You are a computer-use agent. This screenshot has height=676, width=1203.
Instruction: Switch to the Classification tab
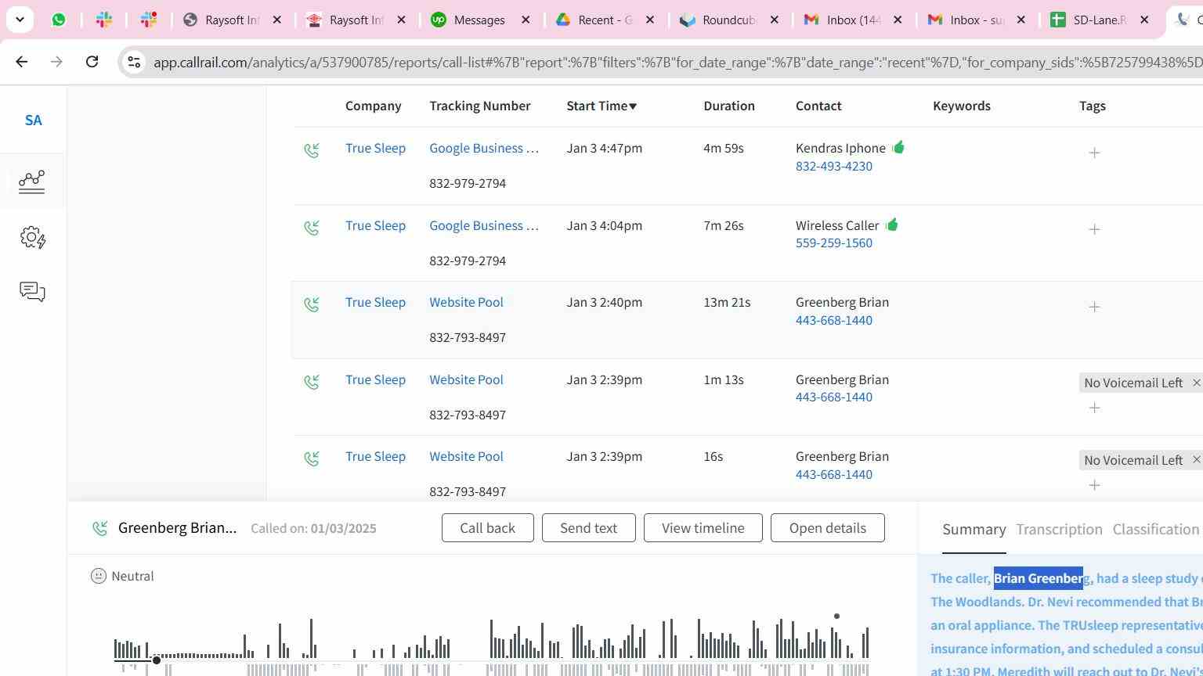tap(1156, 530)
